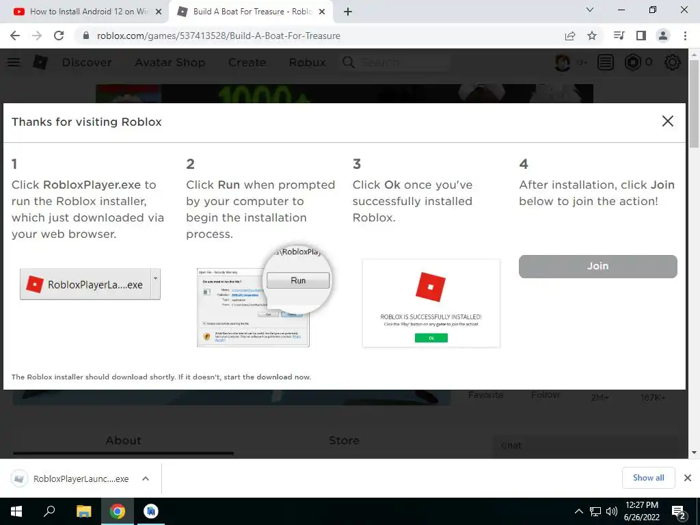
Task: Open the Roblox notifications list icon
Action: pyautogui.click(x=606, y=62)
